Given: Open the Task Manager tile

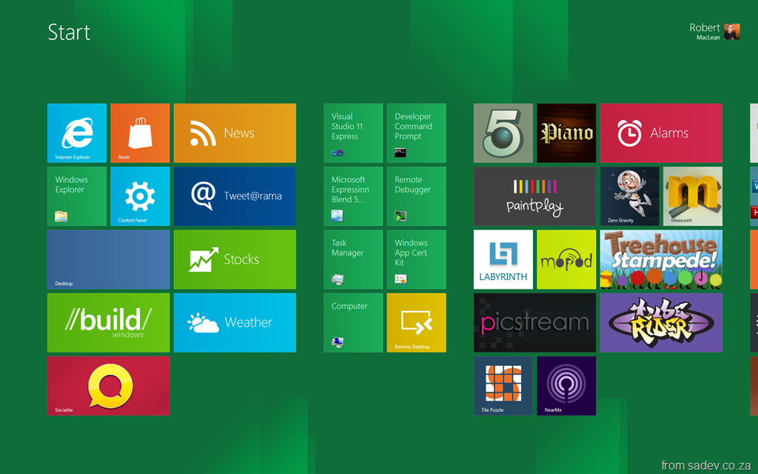Looking at the screenshot, I should [x=353, y=260].
